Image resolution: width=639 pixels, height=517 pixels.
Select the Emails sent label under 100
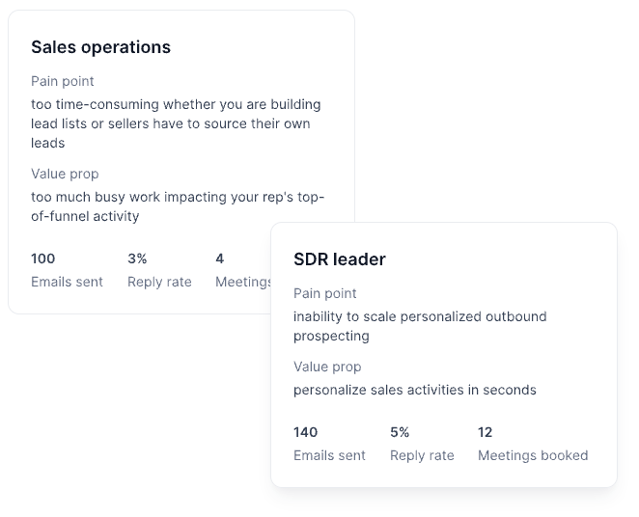click(67, 282)
